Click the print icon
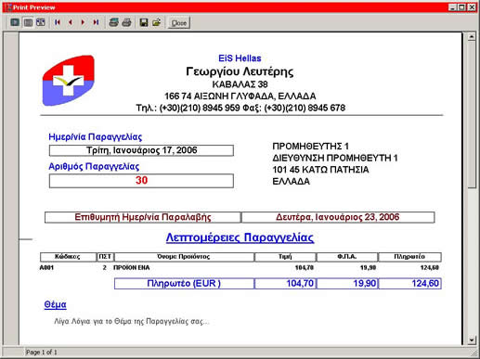The width and height of the screenshot is (480, 359). pos(126,22)
